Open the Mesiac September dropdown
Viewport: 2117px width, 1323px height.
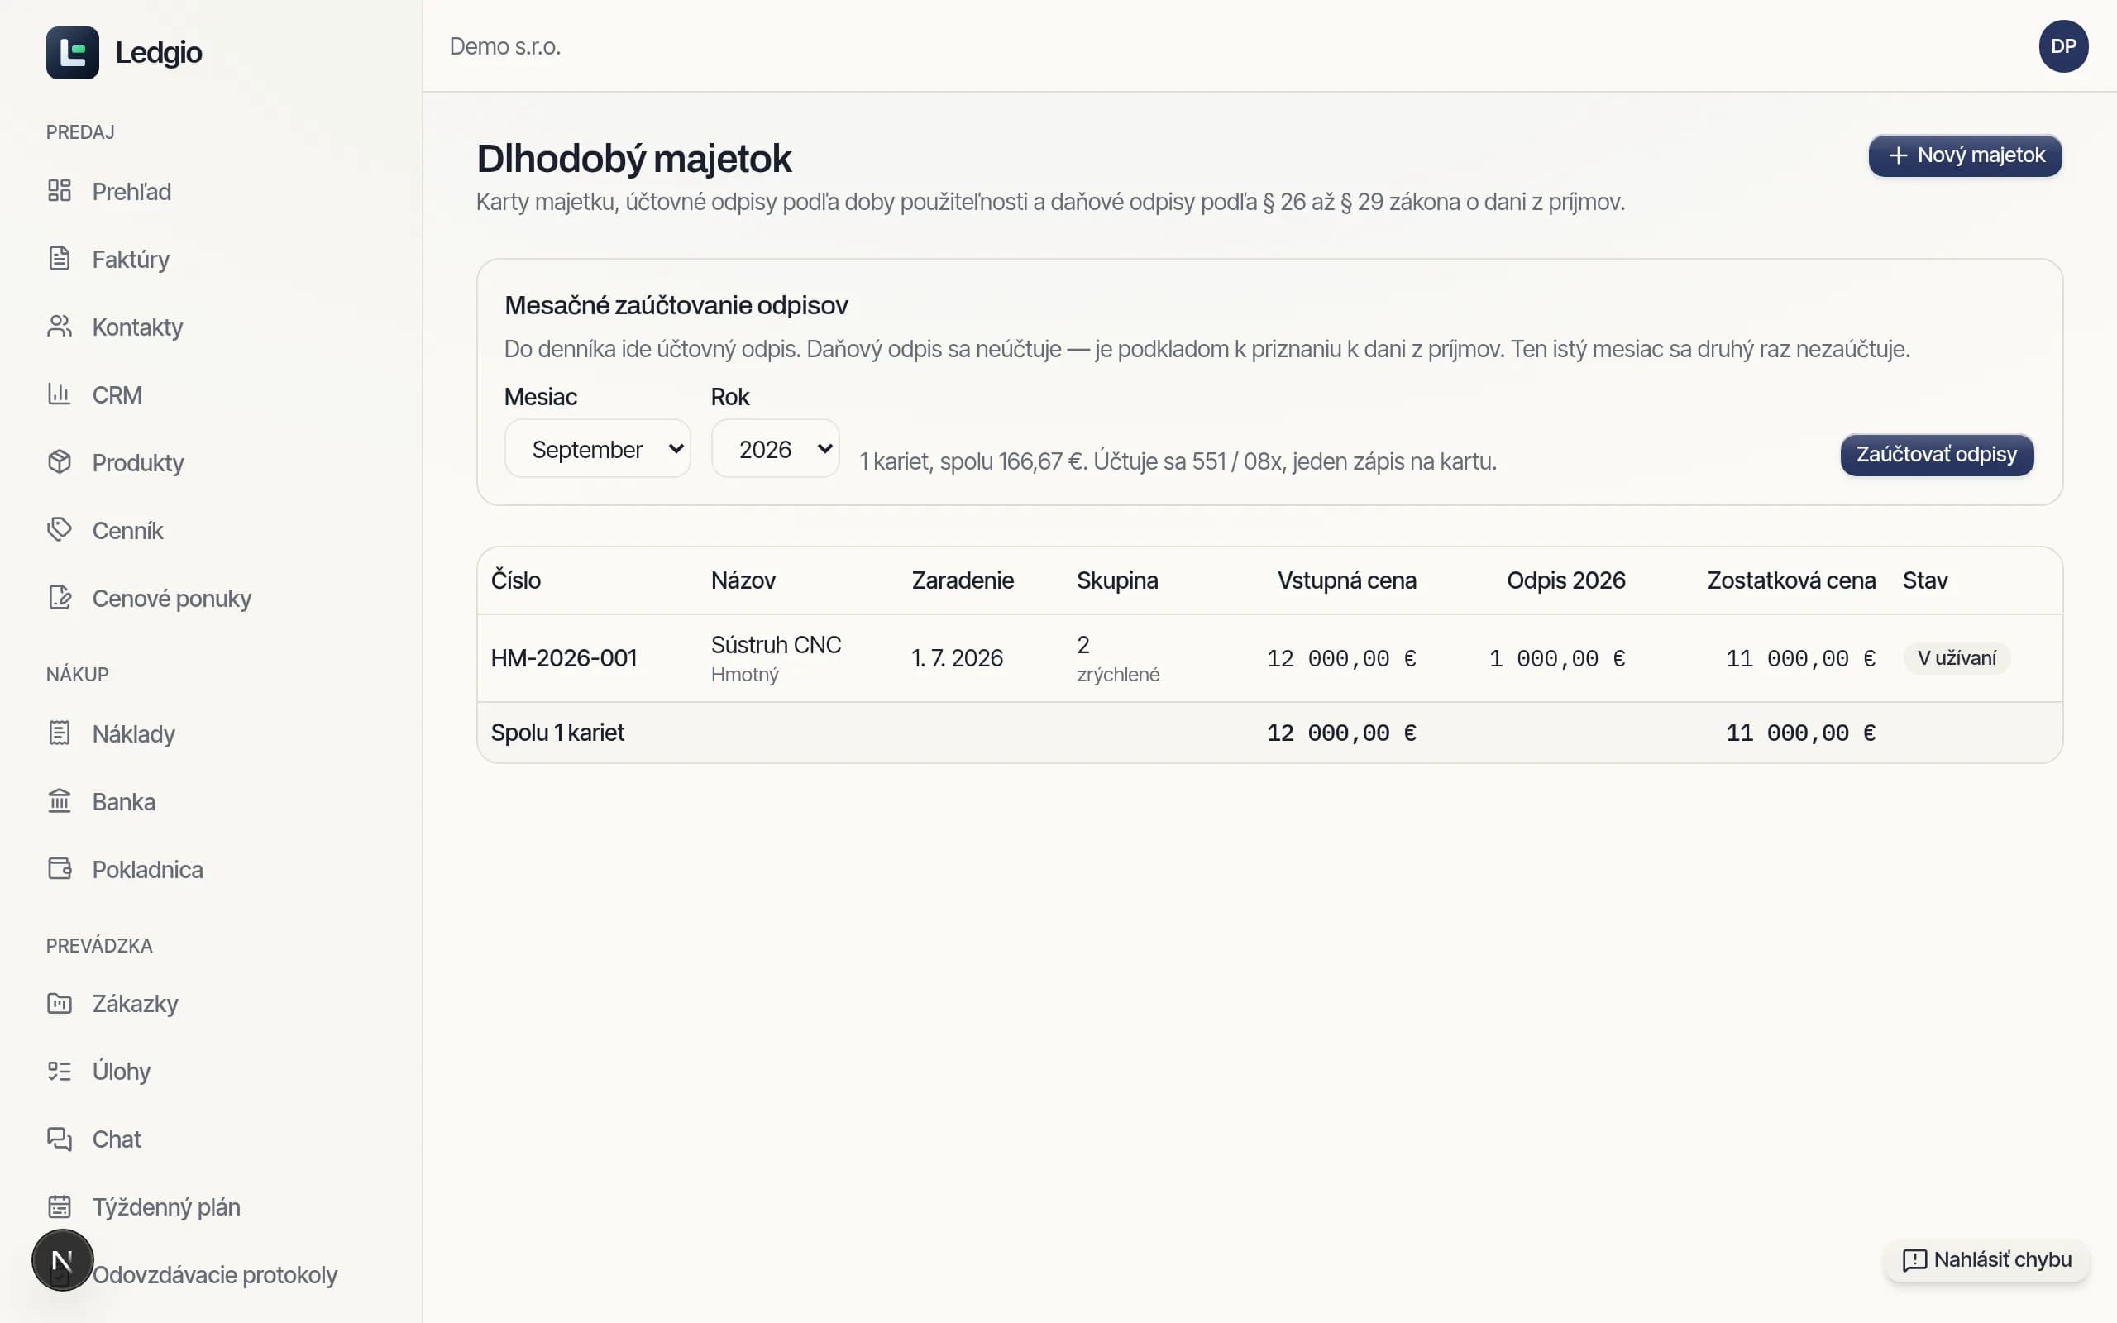pos(598,449)
